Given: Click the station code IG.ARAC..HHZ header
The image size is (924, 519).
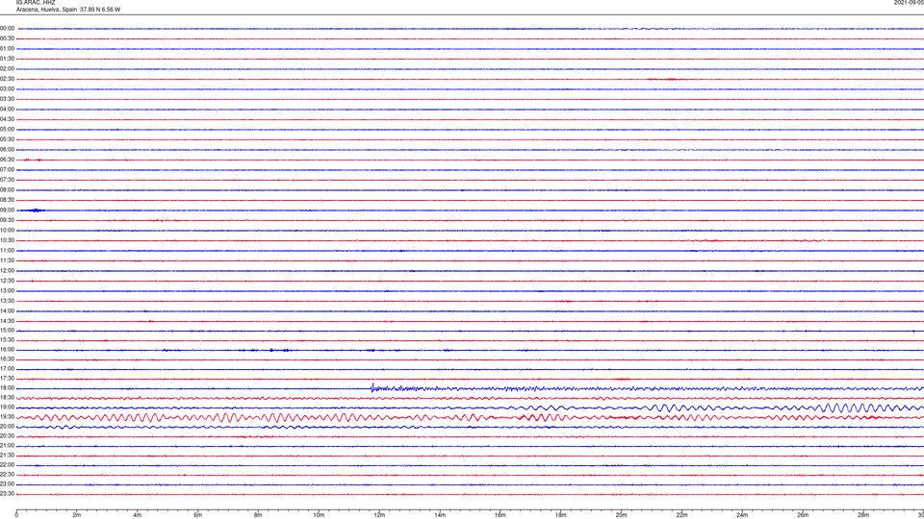Looking at the screenshot, I should coord(36,2).
